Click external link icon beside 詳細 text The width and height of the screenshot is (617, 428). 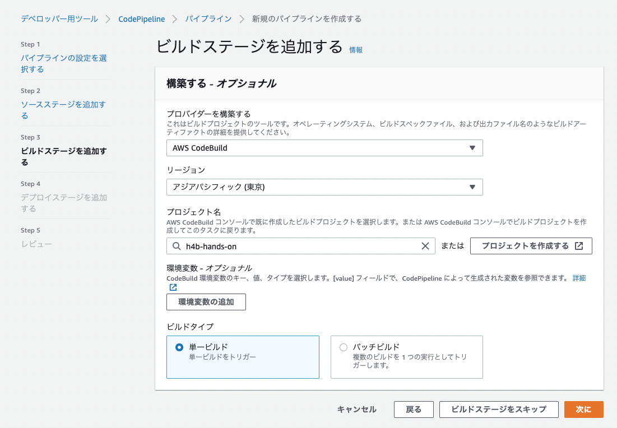tap(173, 286)
